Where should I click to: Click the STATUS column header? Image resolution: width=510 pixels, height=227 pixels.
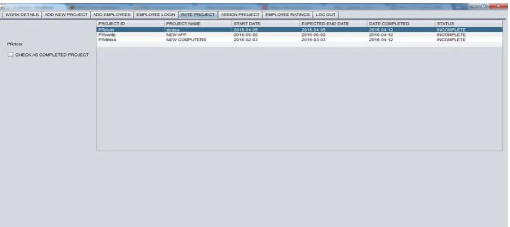(x=469, y=24)
